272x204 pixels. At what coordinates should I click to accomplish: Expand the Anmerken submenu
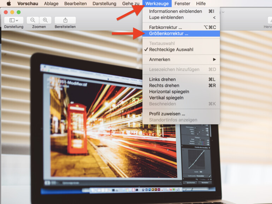[181, 59]
